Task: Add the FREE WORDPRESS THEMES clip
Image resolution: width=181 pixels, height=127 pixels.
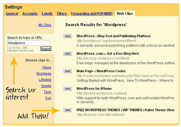Action: (x=68, y=110)
